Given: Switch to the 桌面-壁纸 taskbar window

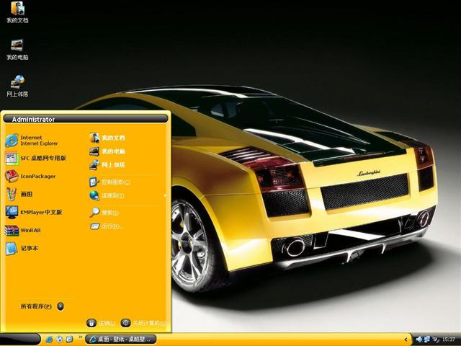Looking at the screenshot, I should pos(119,339).
